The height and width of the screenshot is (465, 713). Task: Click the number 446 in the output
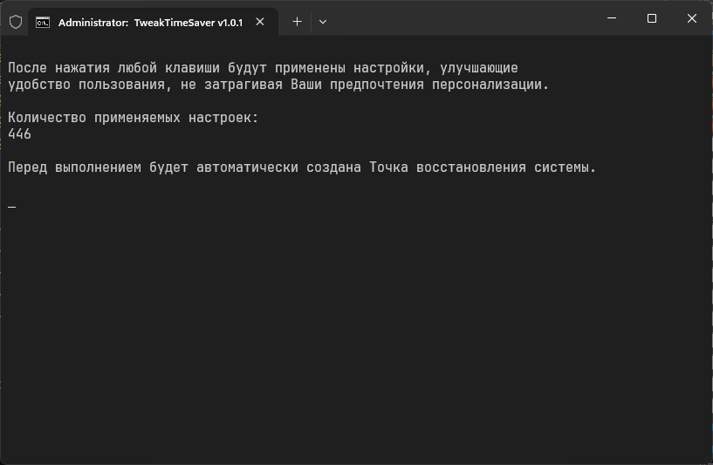pyautogui.click(x=19, y=134)
